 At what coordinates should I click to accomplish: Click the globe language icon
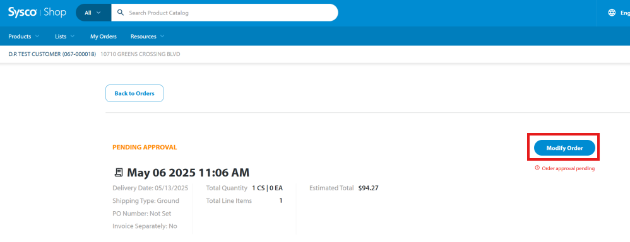[612, 13]
